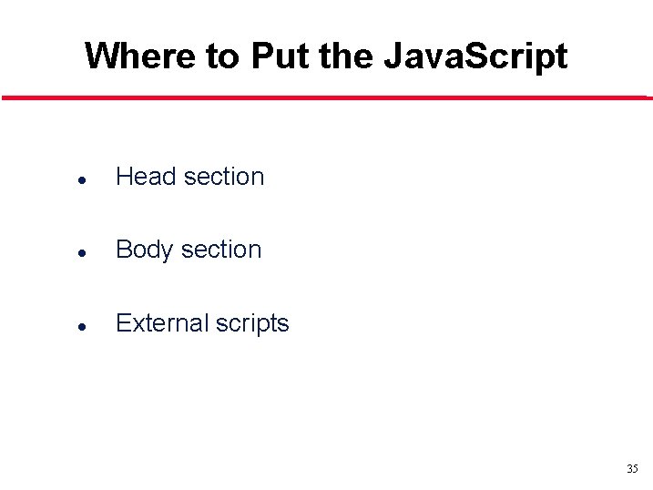Click the word "Head" in the first bullet
The image size is (653, 490).
pyautogui.click(x=146, y=177)
